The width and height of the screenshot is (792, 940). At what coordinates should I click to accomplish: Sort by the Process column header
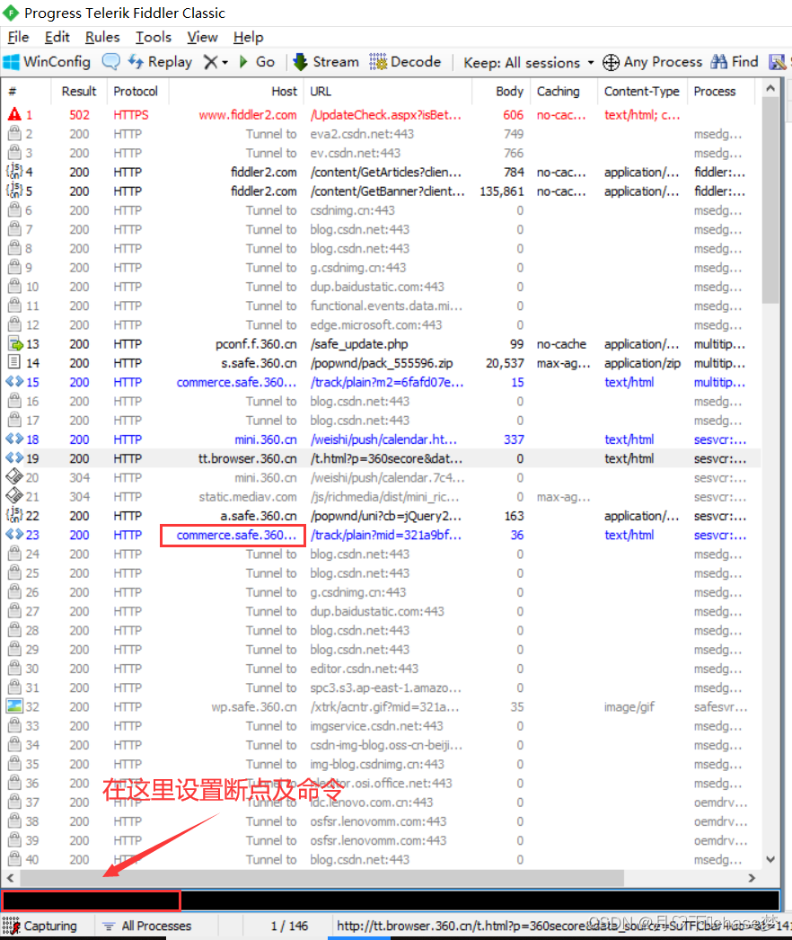(x=715, y=91)
